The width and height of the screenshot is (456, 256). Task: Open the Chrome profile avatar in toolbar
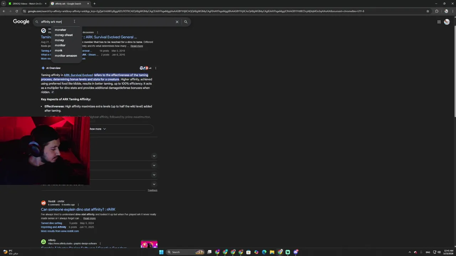(446, 11)
